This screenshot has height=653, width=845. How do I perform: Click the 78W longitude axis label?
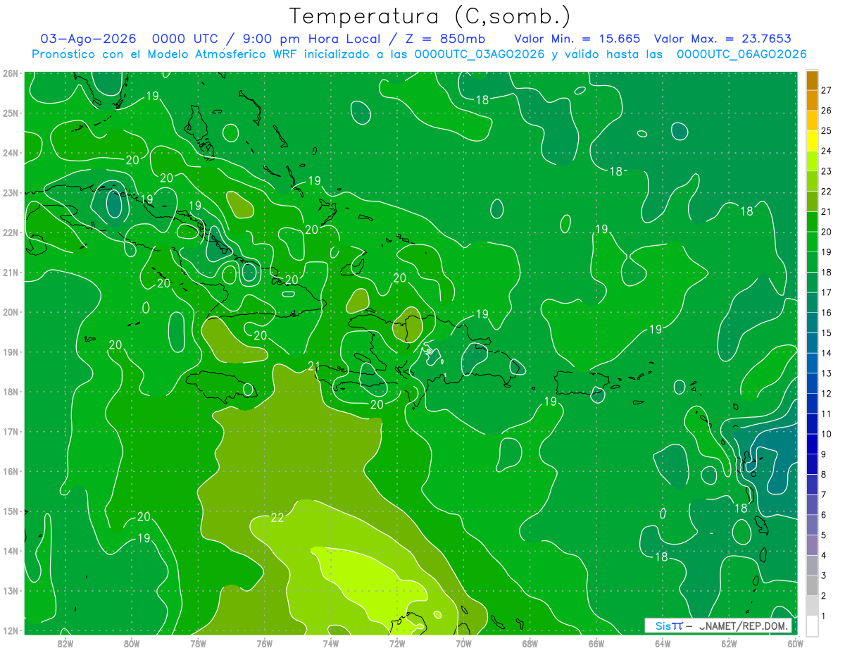click(x=198, y=643)
